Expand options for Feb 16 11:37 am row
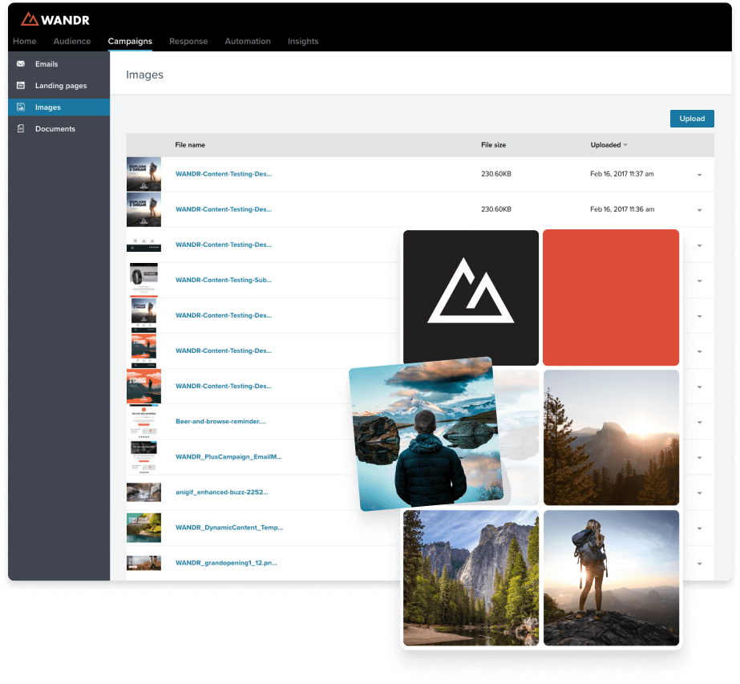 (x=699, y=175)
